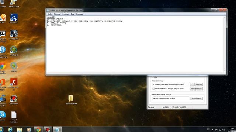Open the Файл menu in Notepad
This screenshot has height=132, width=236.
50,14
